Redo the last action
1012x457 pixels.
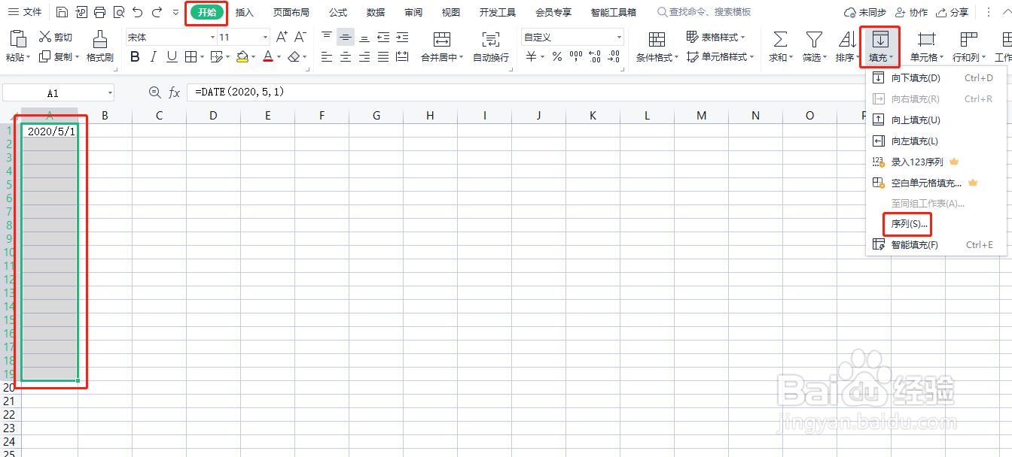point(157,12)
